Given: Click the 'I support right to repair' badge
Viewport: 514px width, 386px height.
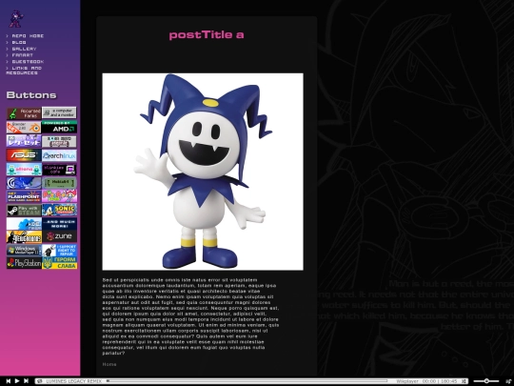Looking at the screenshot, I should (x=59, y=250).
